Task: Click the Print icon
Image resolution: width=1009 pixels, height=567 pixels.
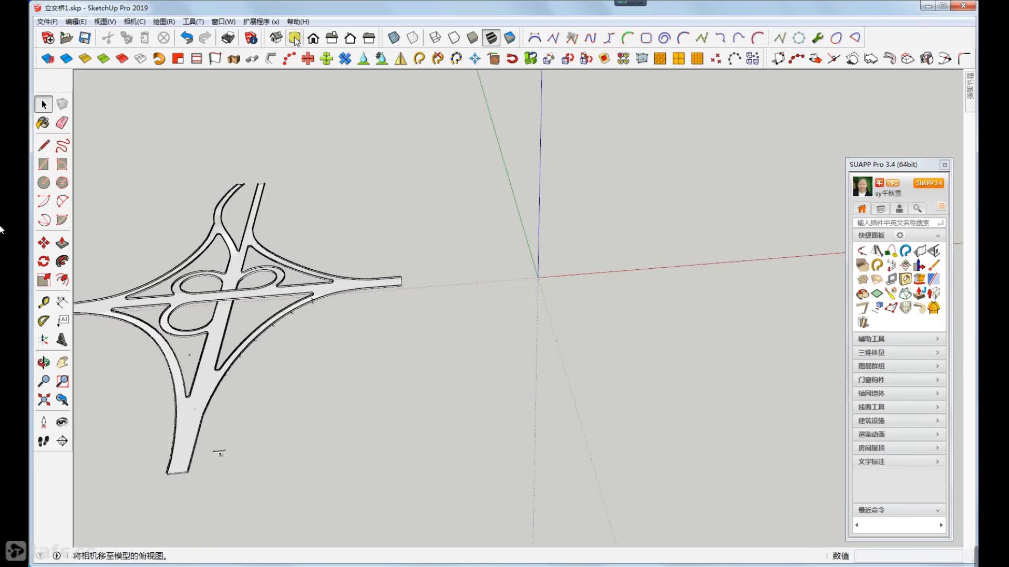Action: 228,38
